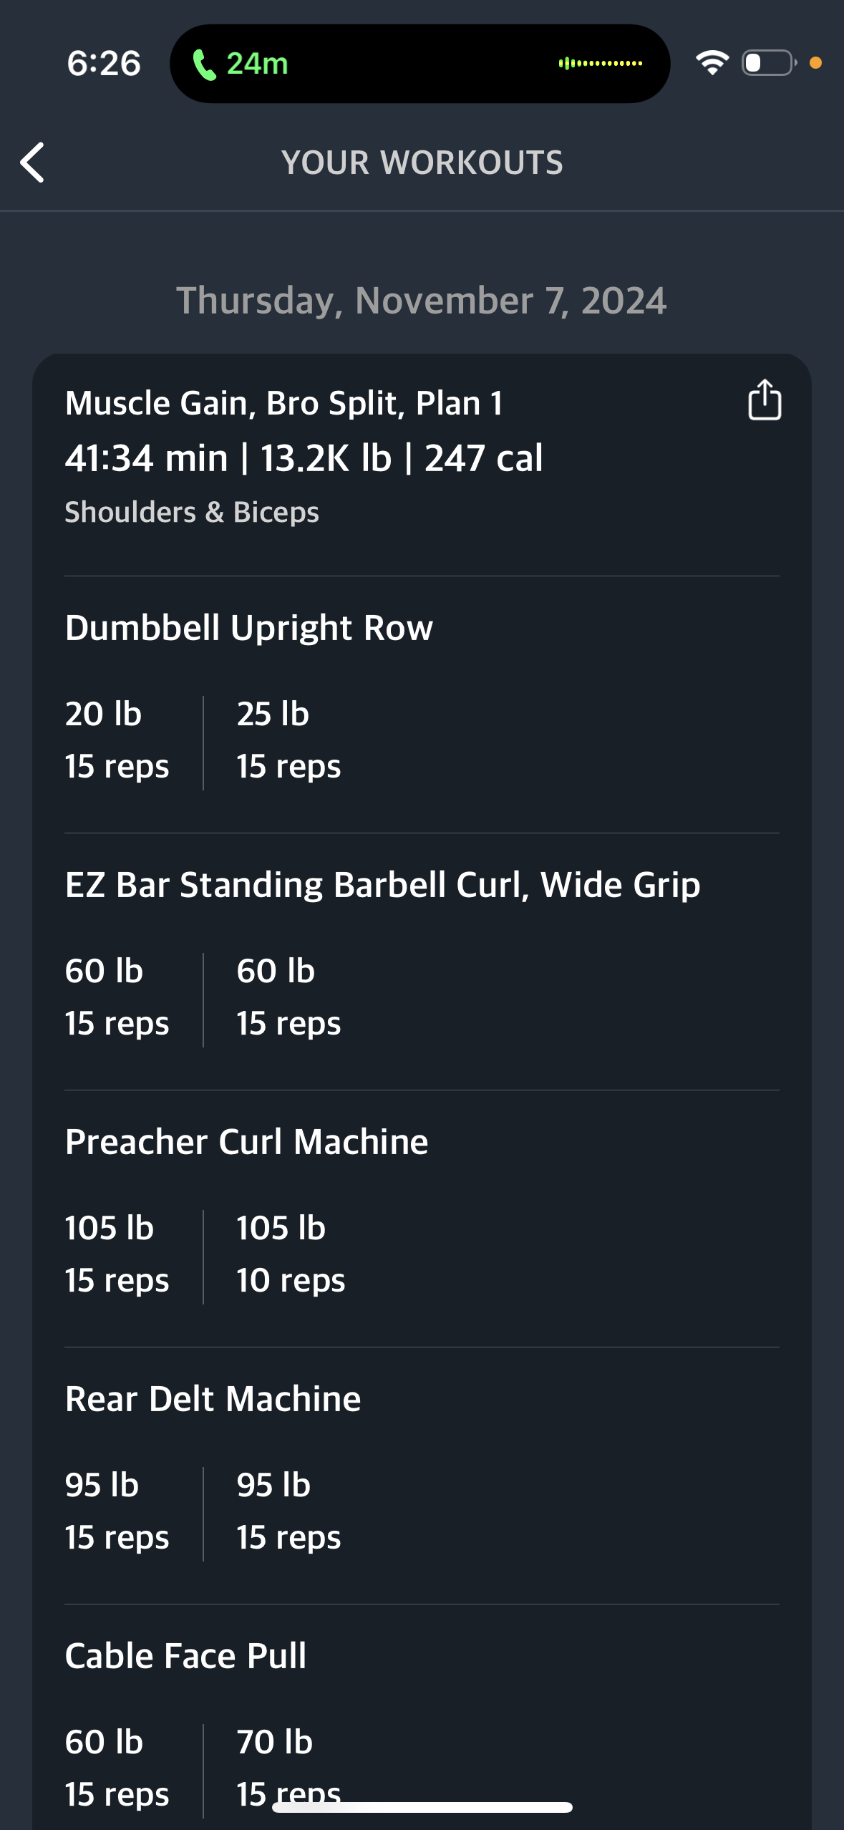844x1830 pixels.
Task: Open Cable Face Pull exercise
Action: pos(185,1656)
